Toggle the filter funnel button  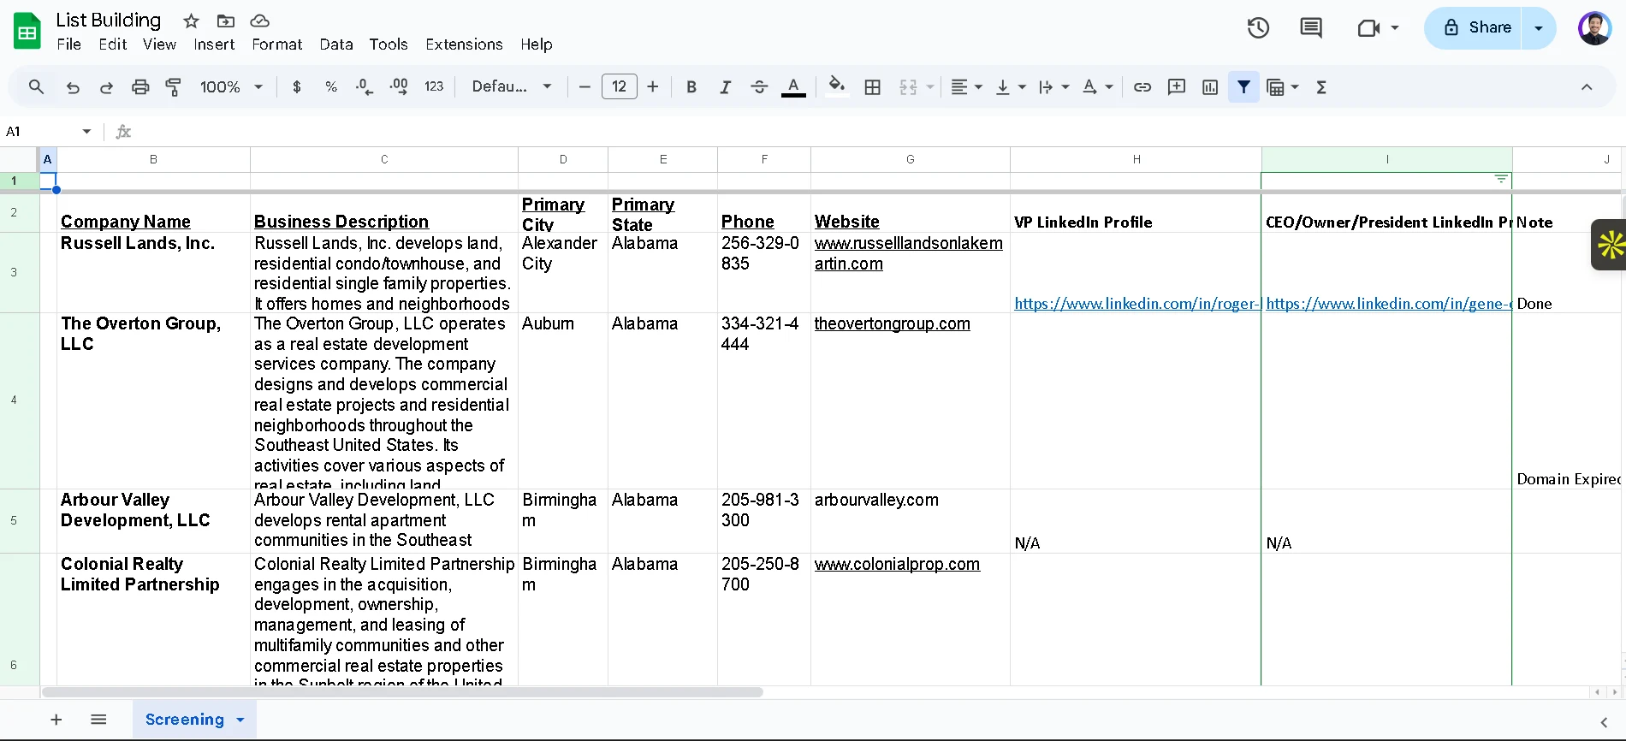coord(1243,86)
